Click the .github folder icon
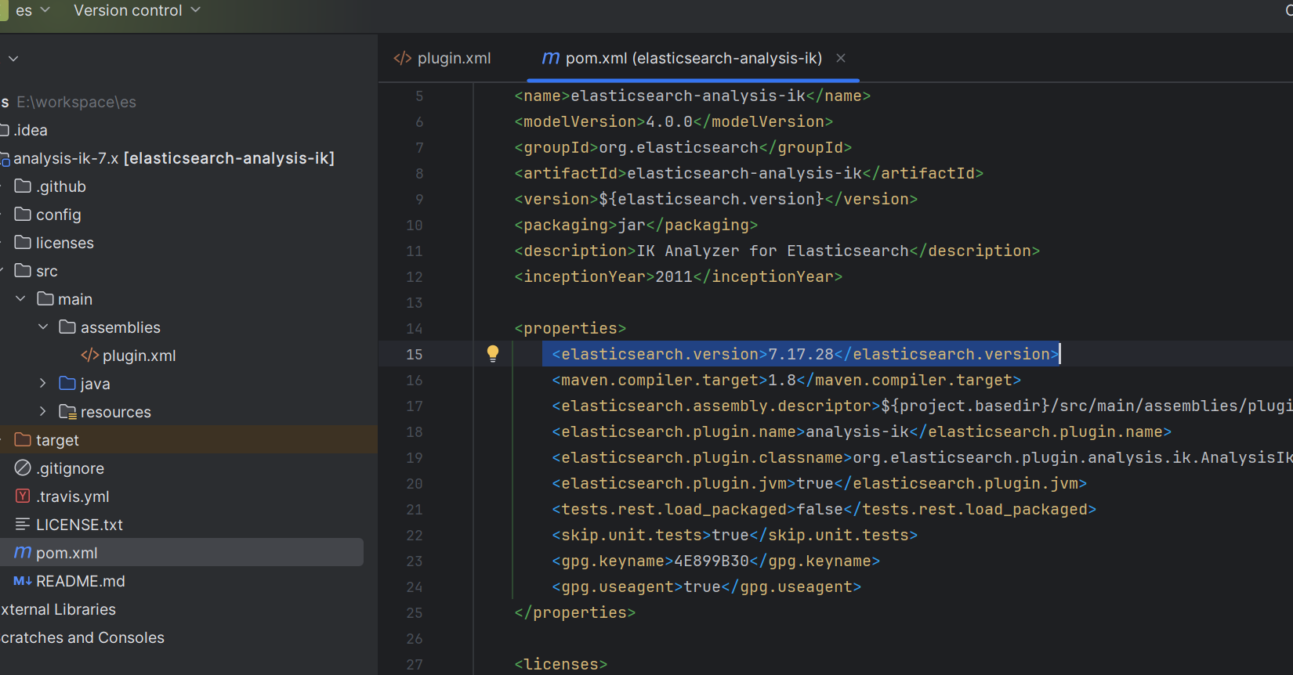 click(x=23, y=186)
